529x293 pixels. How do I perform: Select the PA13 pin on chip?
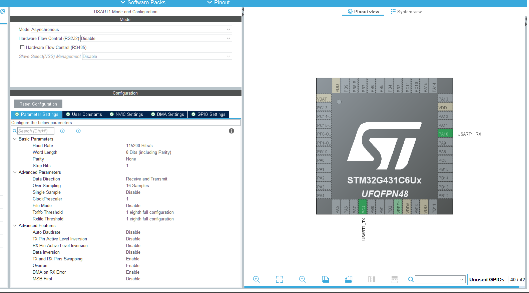click(445, 99)
